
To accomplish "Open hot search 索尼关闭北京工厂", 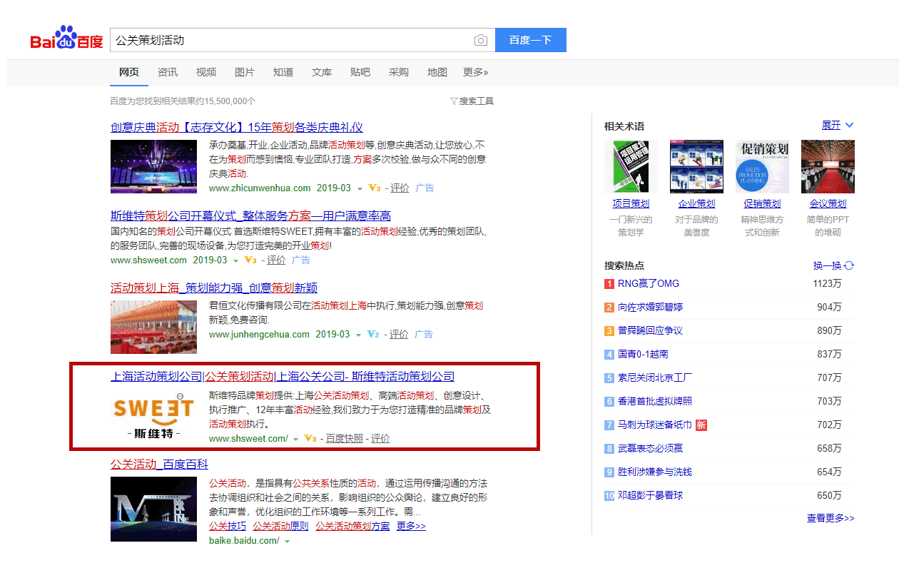I will click(x=655, y=377).
